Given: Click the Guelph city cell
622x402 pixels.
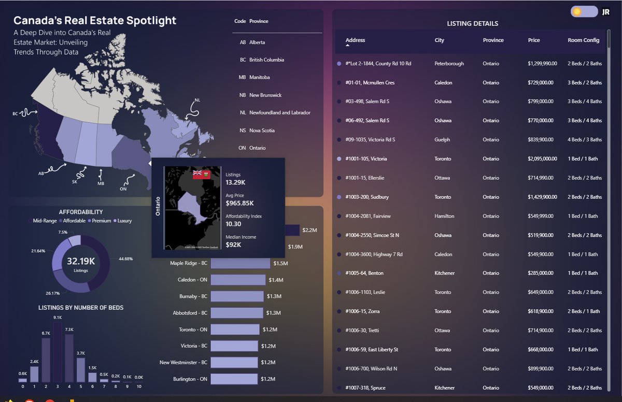Looking at the screenshot, I should tap(442, 140).
